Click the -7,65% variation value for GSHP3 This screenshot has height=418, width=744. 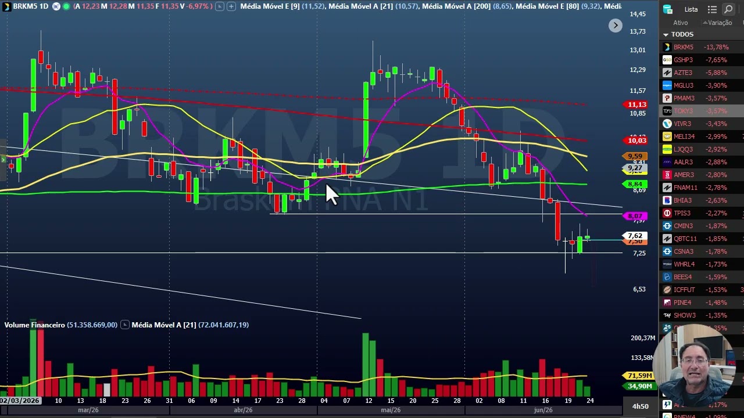tap(716, 60)
